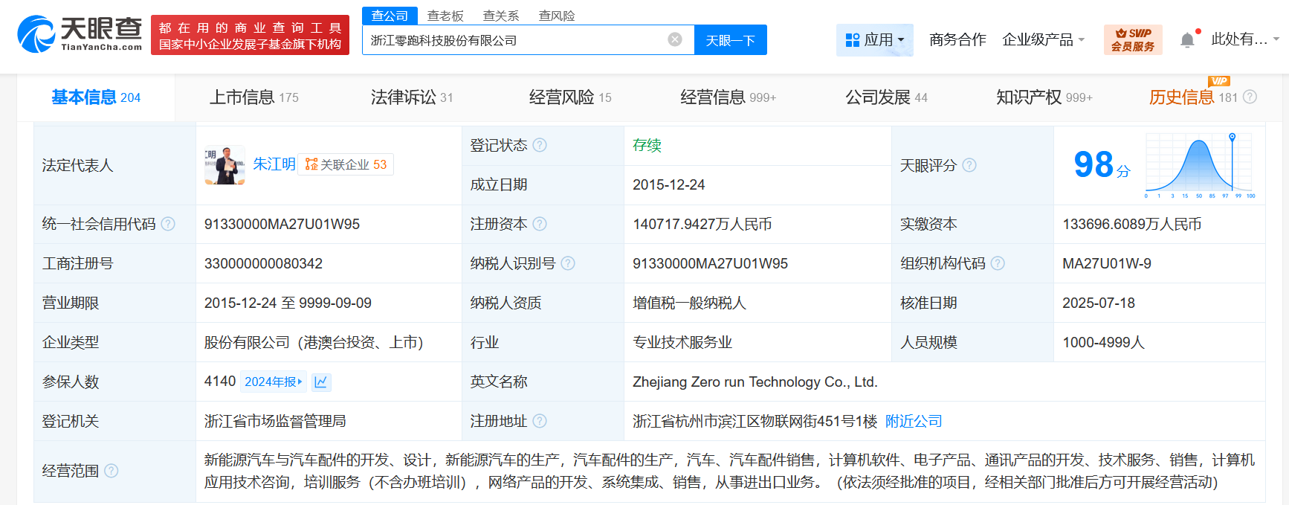Screen dimensions: 1289x505
Task: Expand the 应用 dropdown menu
Action: click(x=875, y=39)
